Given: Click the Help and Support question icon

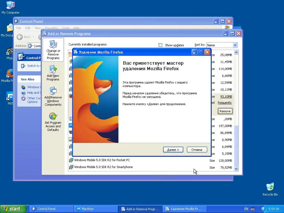Looking at the screenshot, I should [23, 93].
